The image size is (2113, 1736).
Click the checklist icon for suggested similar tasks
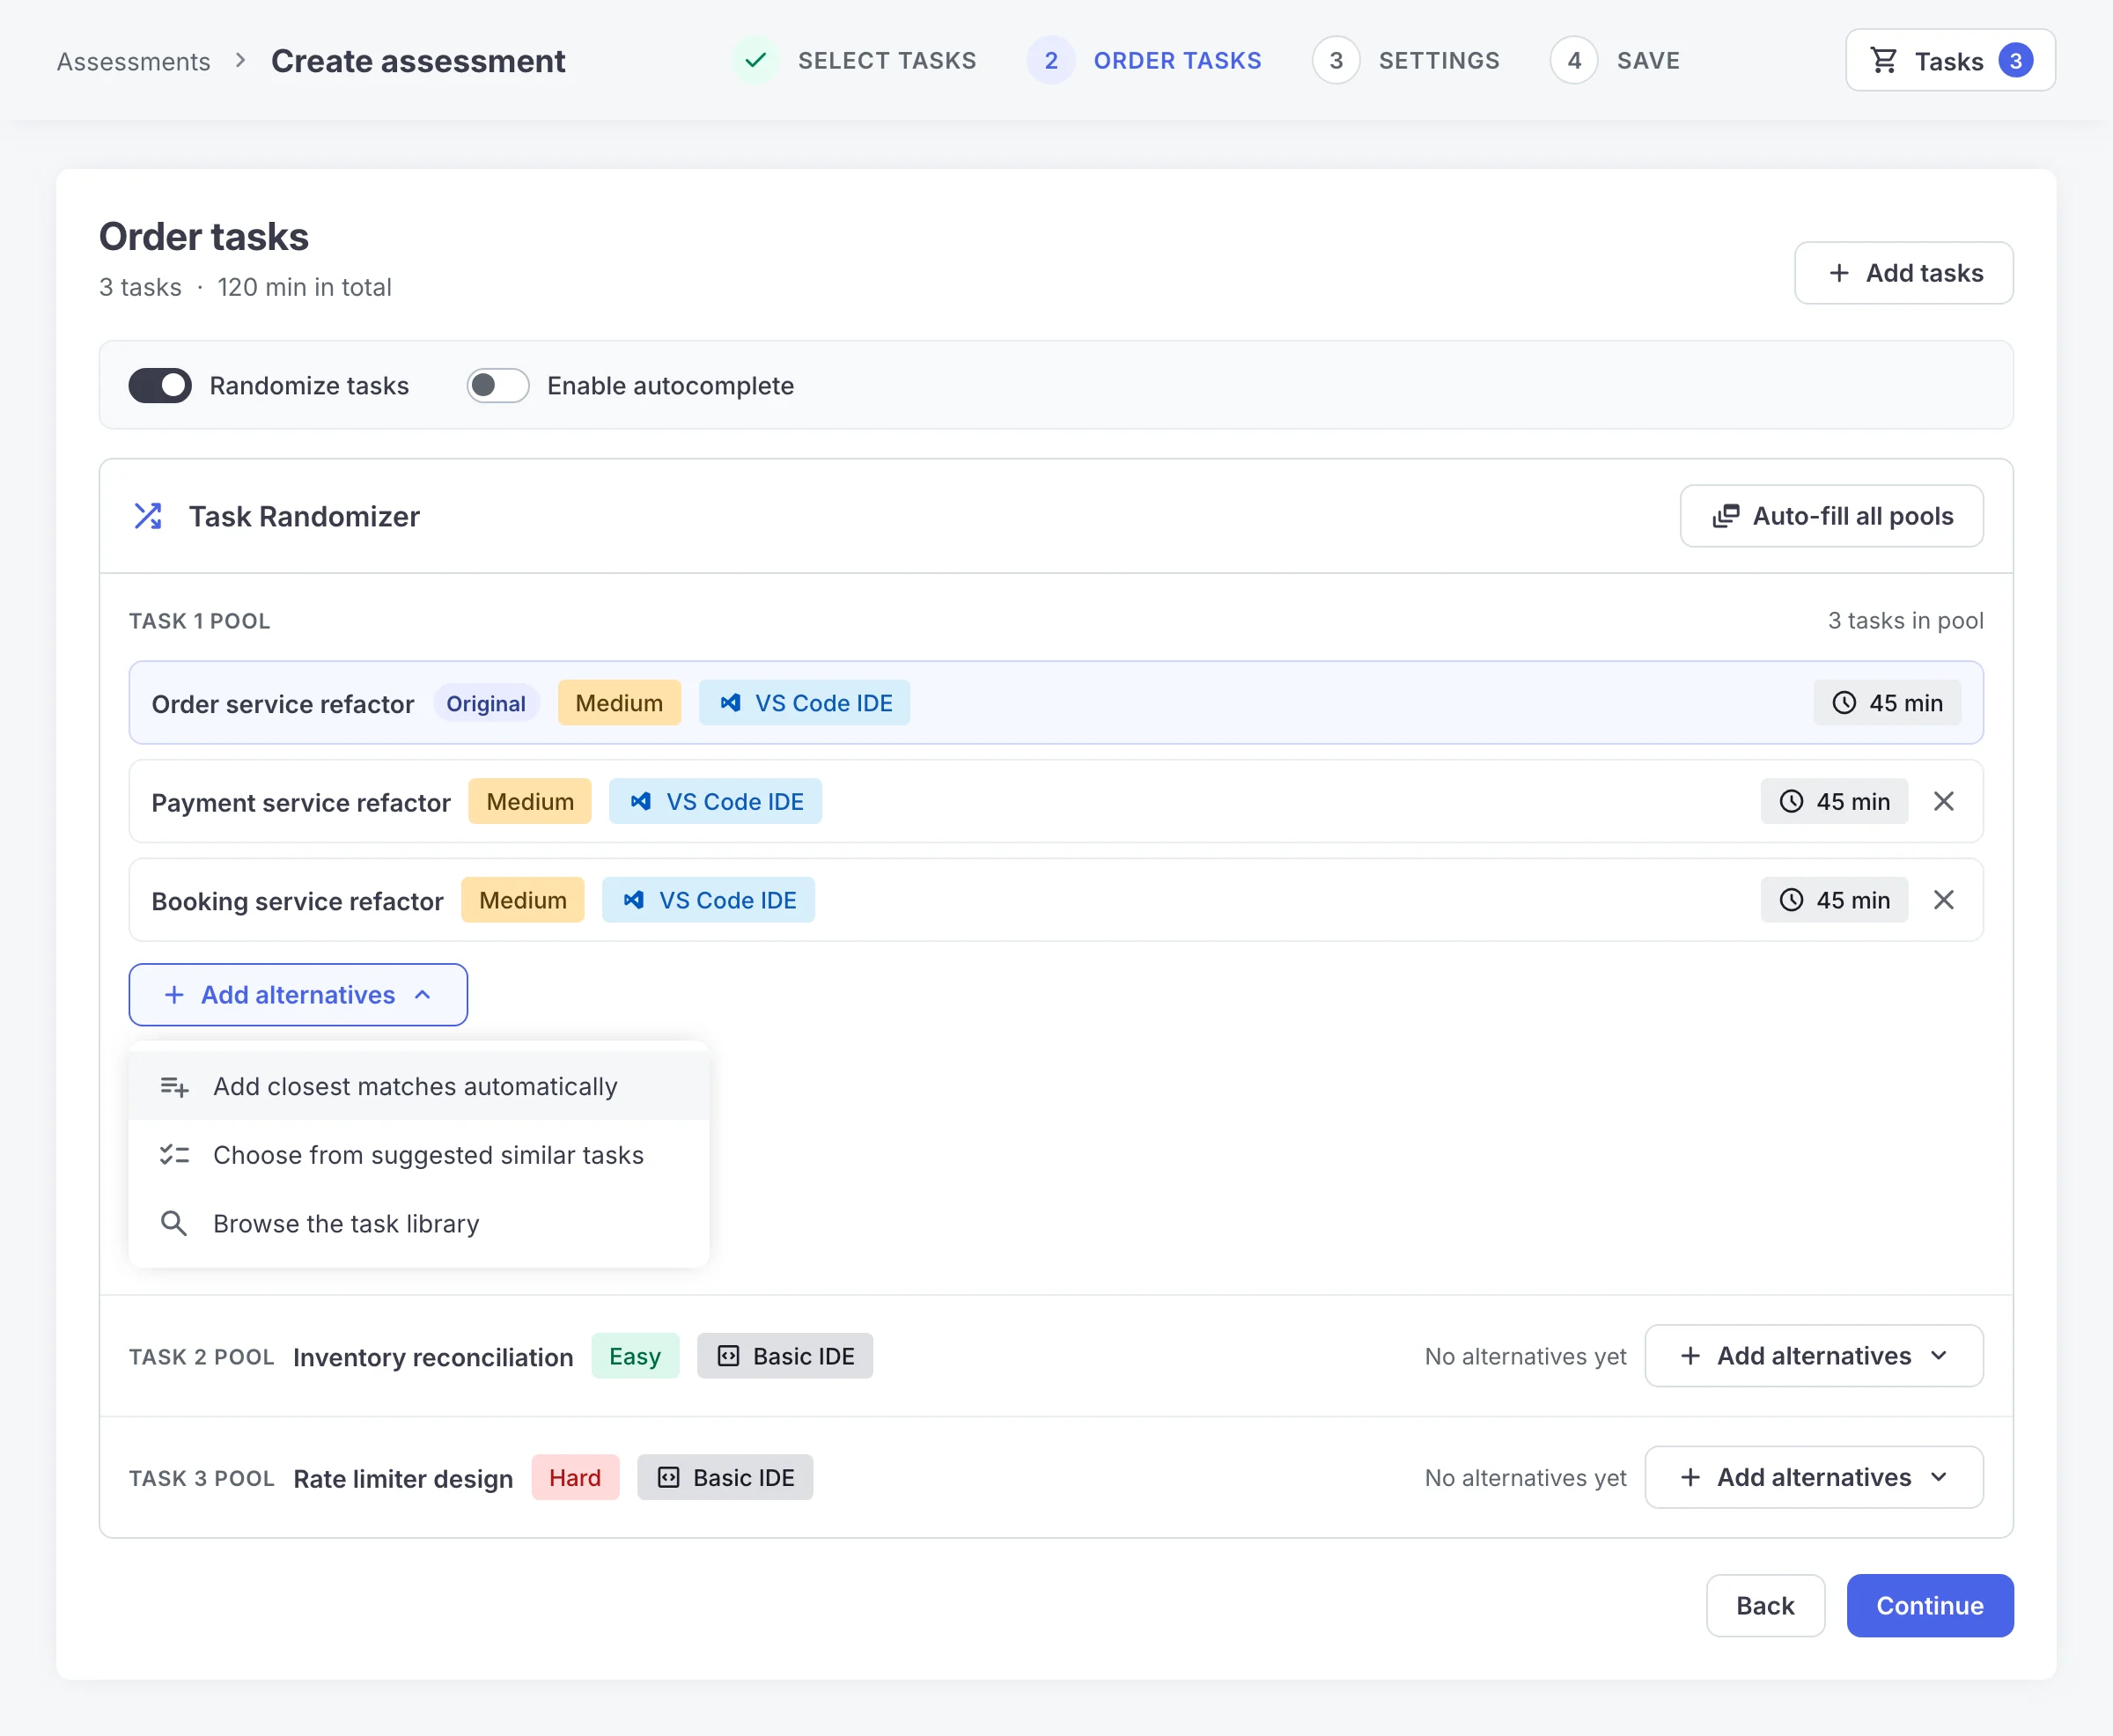click(174, 1155)
